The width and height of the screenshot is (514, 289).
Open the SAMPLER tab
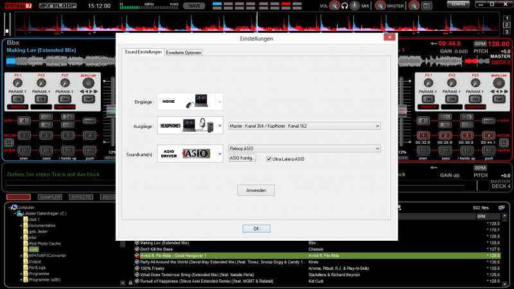pyautogui.click(x=50, y=197)
